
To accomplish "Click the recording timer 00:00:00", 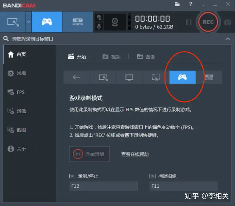I will coord(152,19).
